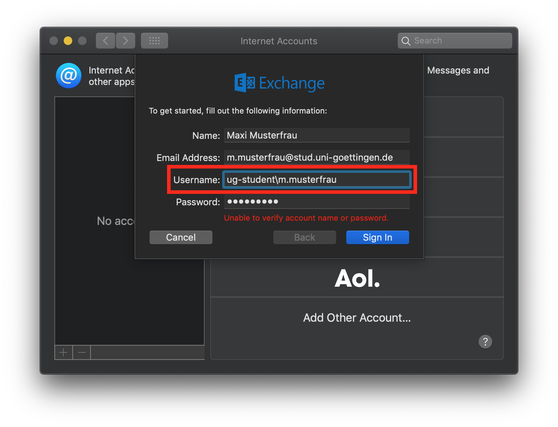Image resolution: width=558 pixels, height=427 pixels.
Task: Select the Aol. account provider
Action: tap(357, 277)
